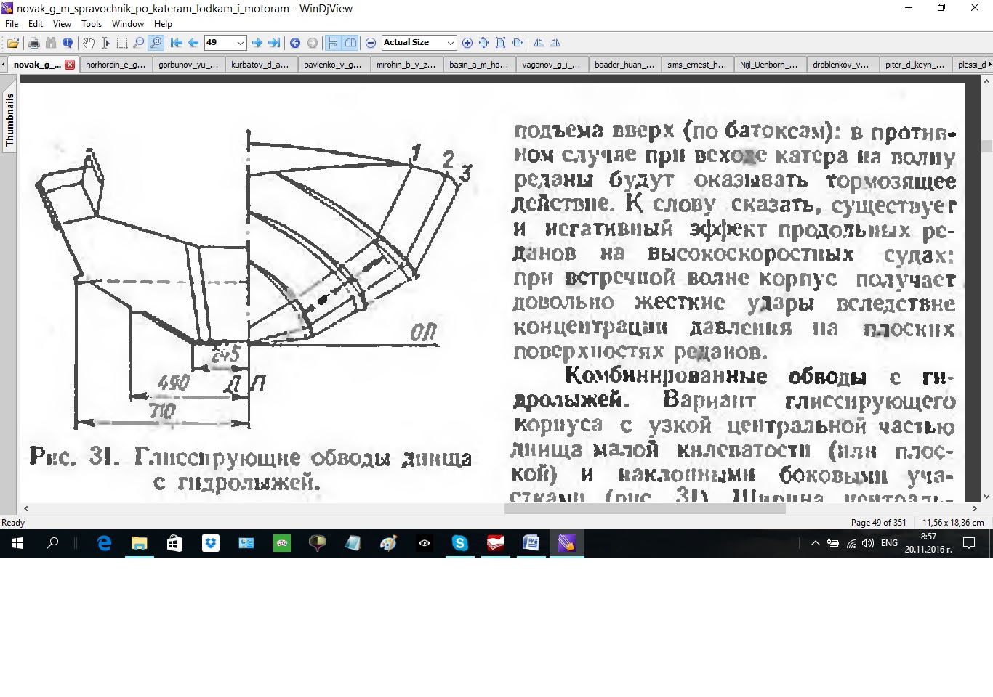Click the Print icon in toolbar

(x=33, y=43)
